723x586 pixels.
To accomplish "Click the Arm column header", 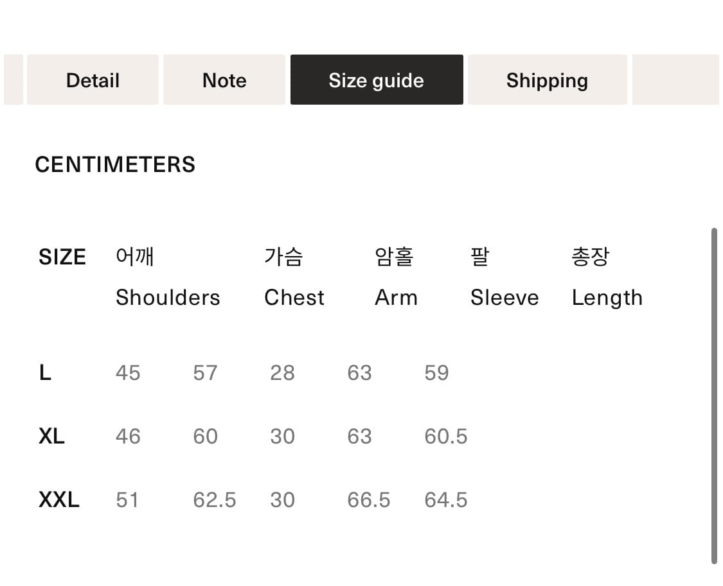I will pyautogui.click(x=396, y=297).
